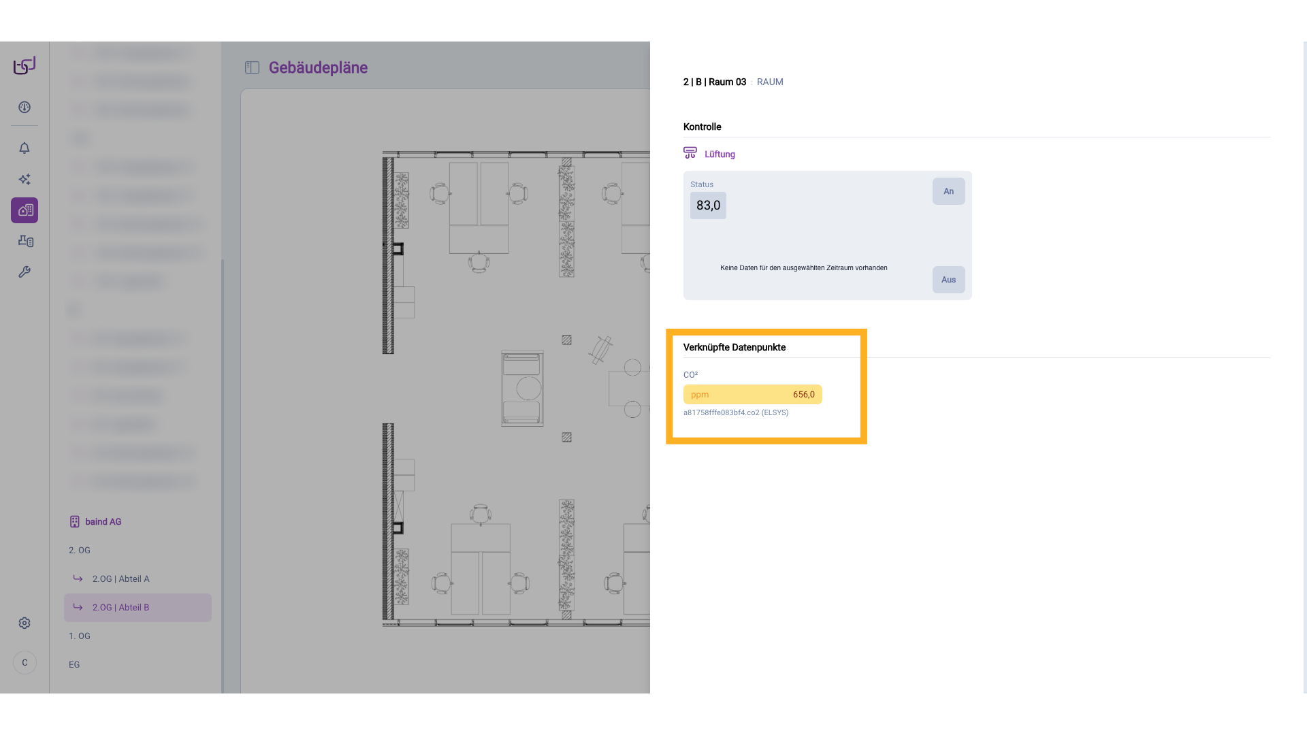Select the building plans sidebar icon
The height and width of the screenshot is (735, 1307).
coord(25,210)
